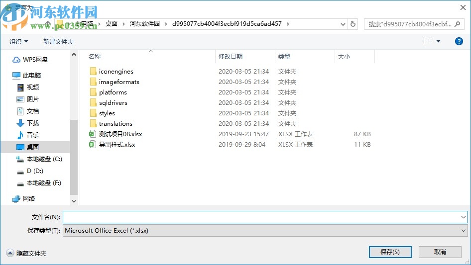
Task: Open the help question mark icon
Action: (459, 41)
